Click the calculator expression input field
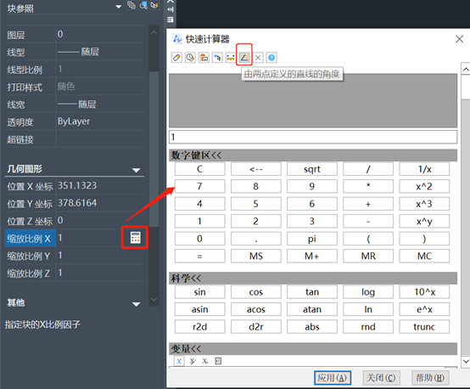The image size is (470, 389). [x=313, y=138]
